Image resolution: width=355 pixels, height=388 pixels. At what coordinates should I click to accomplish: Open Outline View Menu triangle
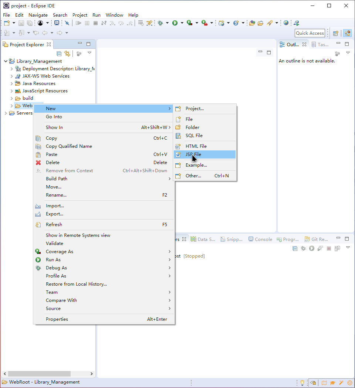pos(348,53)
